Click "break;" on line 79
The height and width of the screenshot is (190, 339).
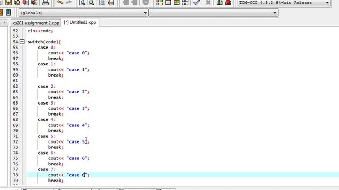tap(56, 180)
